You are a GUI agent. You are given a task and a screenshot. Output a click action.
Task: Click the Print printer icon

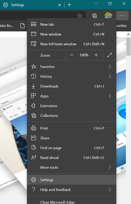point(34,128)
